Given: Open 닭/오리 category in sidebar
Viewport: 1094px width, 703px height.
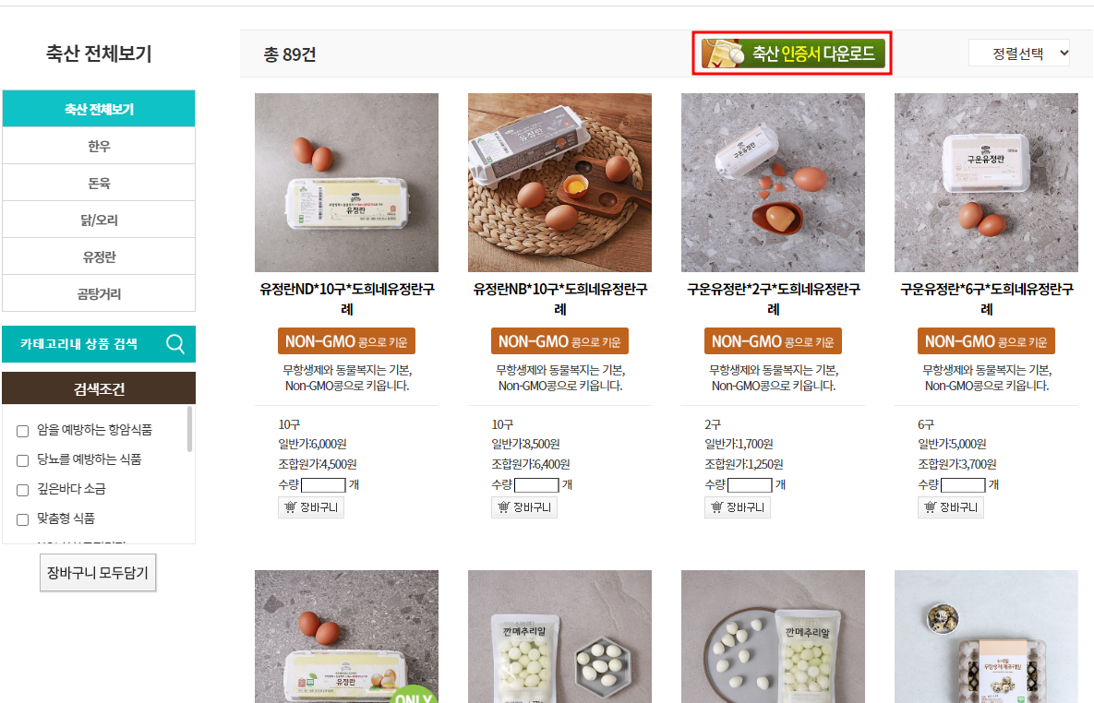Looking at the screenshot, I should pyautogui.click(x=99, y=220).
